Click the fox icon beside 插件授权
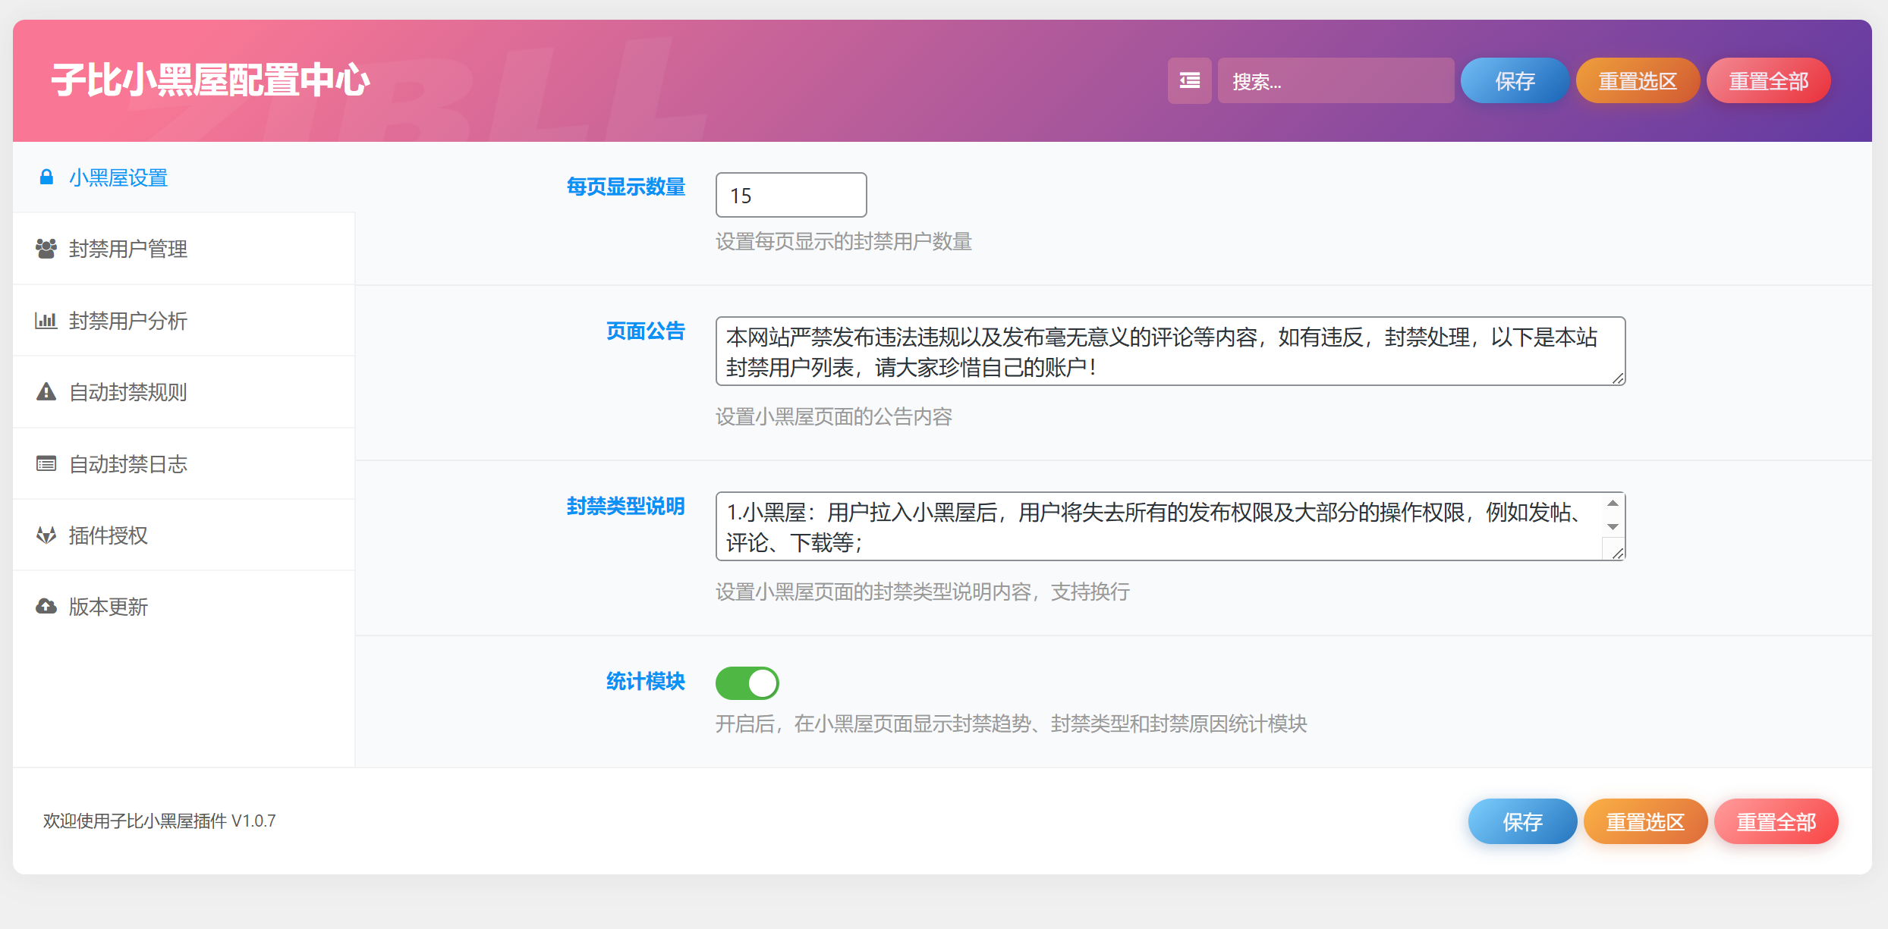 point(46,535)
